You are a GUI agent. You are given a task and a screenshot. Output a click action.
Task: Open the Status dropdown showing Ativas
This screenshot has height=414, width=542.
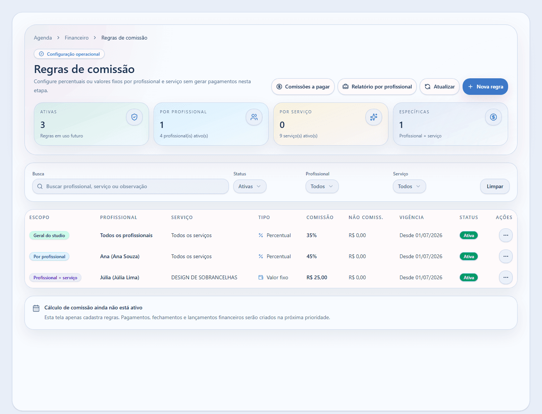click(x=250, y=186)
